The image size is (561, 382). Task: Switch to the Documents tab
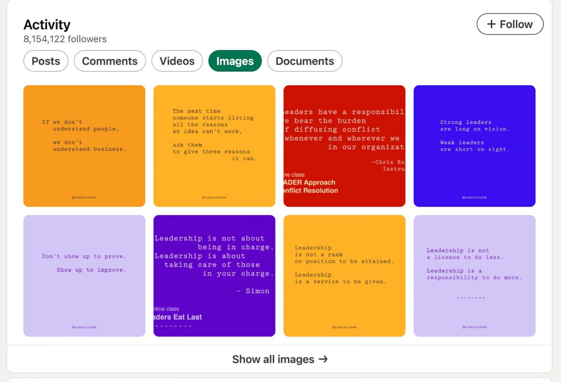pos(305,61)
